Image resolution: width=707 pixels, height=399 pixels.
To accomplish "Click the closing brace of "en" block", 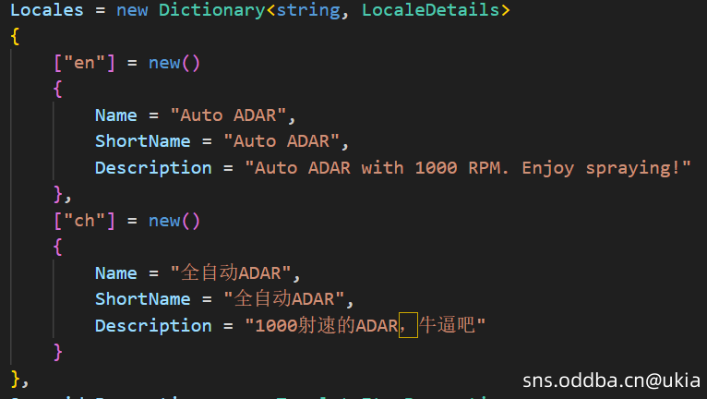I will click(58, 194).
